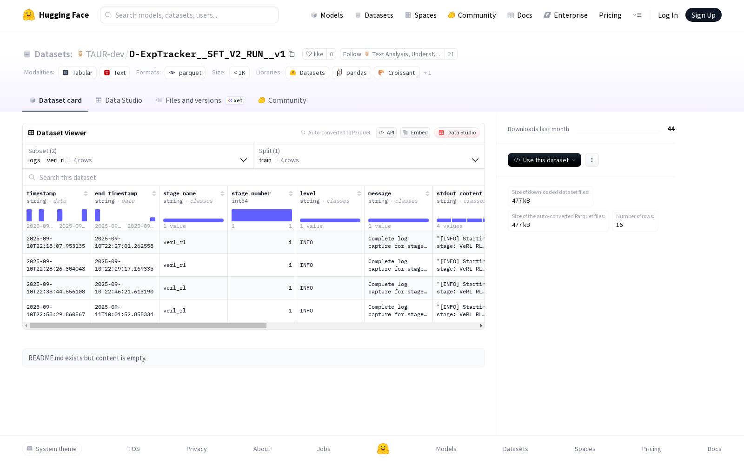Switch to the Dataset card tab
Screen dimensions: 744x465
pyautogui.click(x=55, y=100)
